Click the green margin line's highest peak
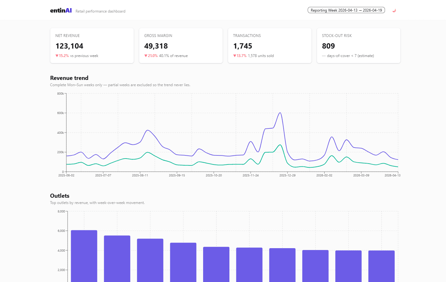Viewport: 446px width, 282px height. click(x=280, y=145)
